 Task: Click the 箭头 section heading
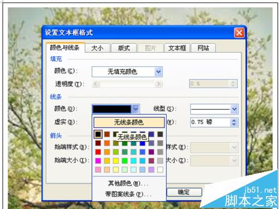[56, 135]
